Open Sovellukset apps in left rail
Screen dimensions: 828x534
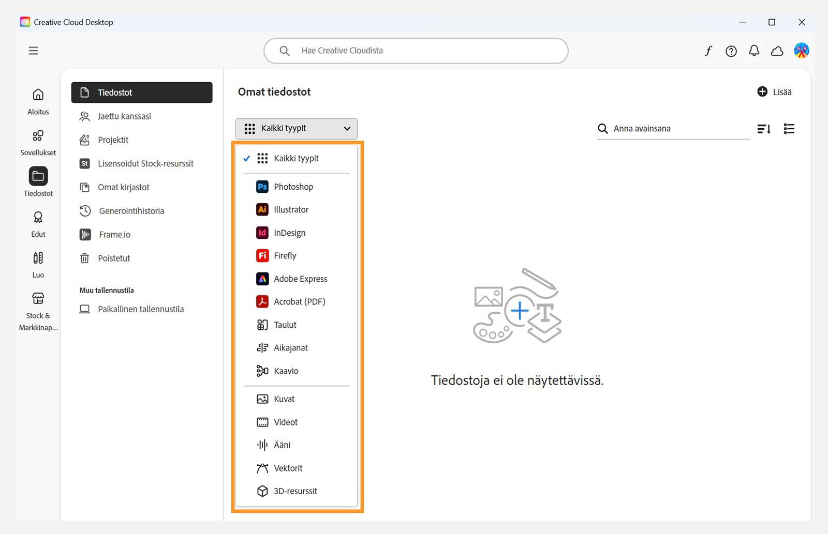point(38,143)
